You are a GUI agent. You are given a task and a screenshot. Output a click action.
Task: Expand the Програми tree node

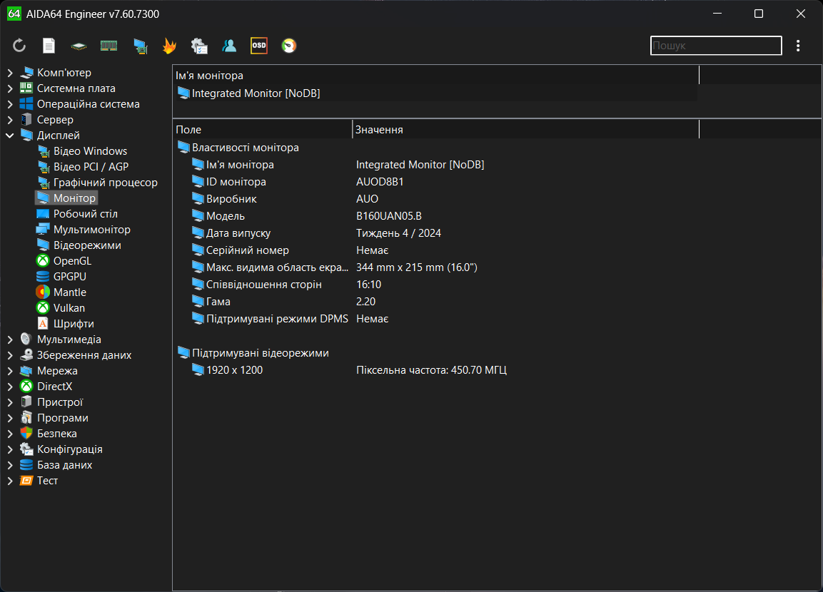[10, 419]
